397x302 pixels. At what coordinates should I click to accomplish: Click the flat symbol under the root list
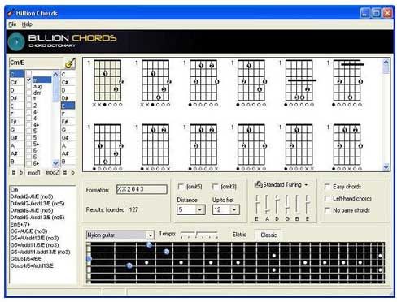click(x=21, y=172)
